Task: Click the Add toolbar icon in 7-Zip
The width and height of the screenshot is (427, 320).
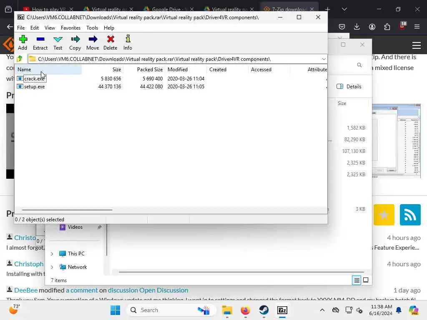Action: [x=23, y=42]
